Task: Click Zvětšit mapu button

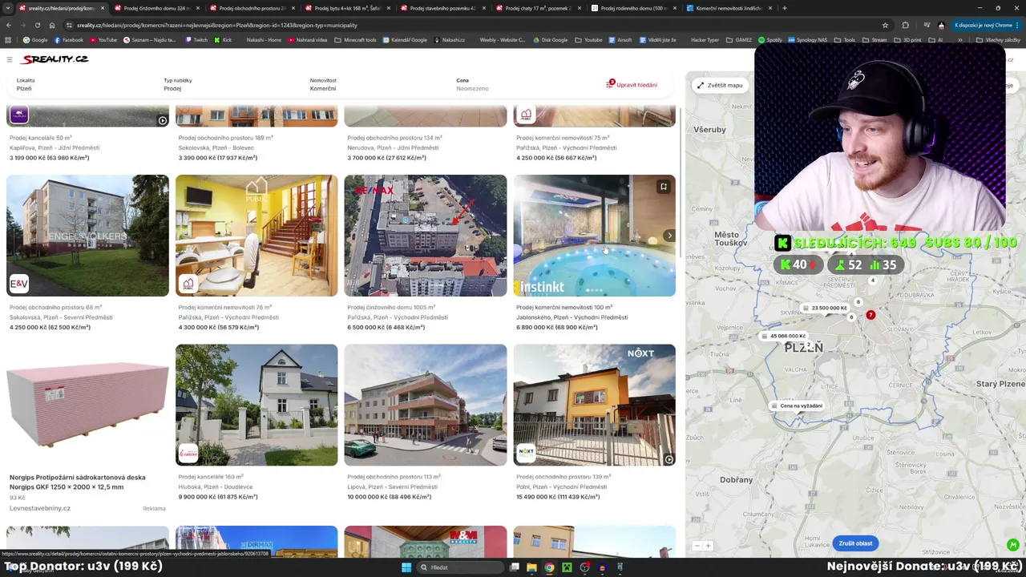Action: (x=720, y=85)
